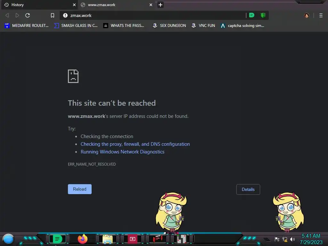
Task: Reload the page using the toolbar icon
Action: [x=28, y=15]
